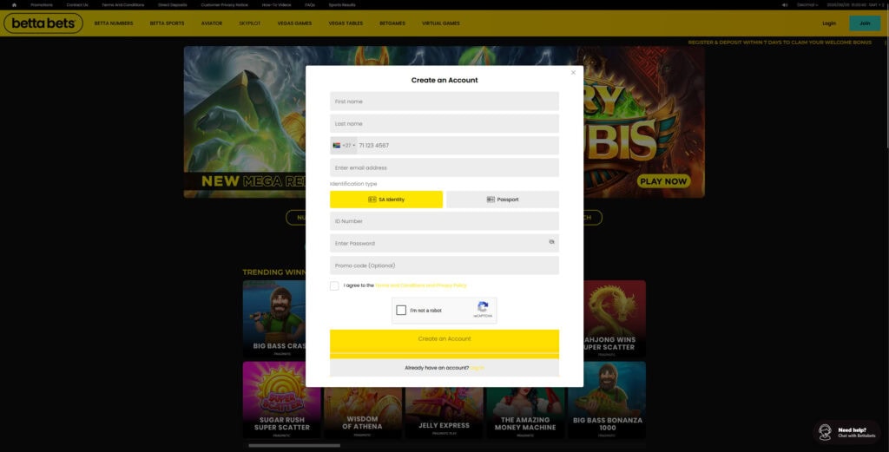
Task: Click the Promo code field
Action: point(444,265)
